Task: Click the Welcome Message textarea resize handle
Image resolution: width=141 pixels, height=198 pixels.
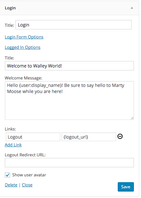Action: [132, 118]
